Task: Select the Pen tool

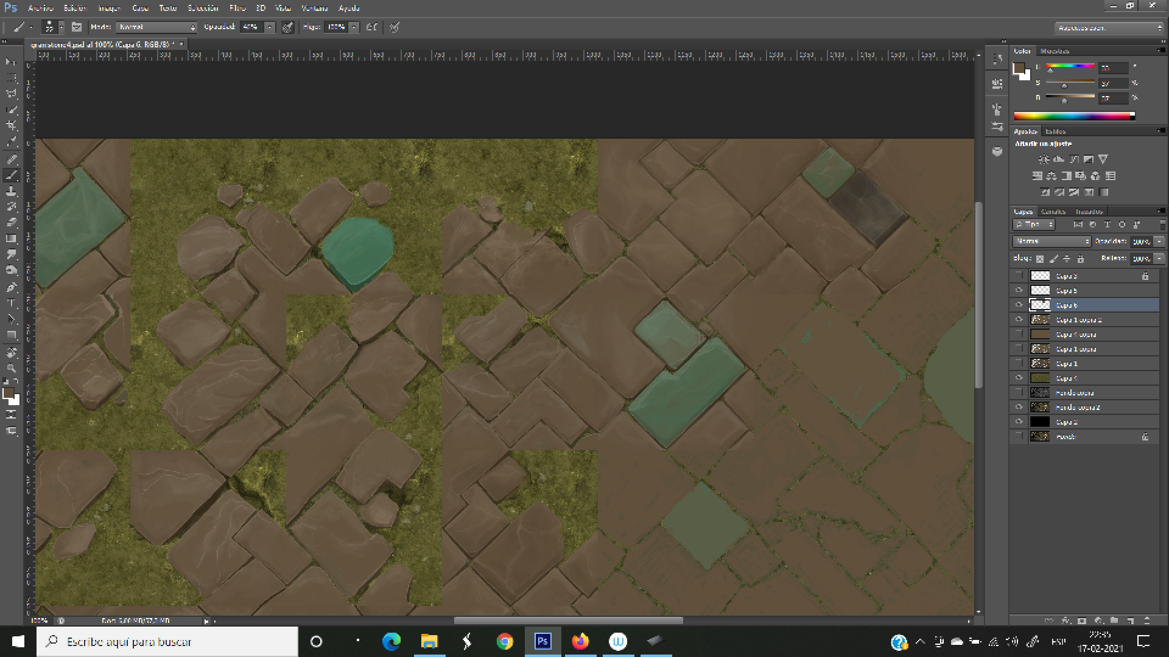Action: click(x=11, y=287)
